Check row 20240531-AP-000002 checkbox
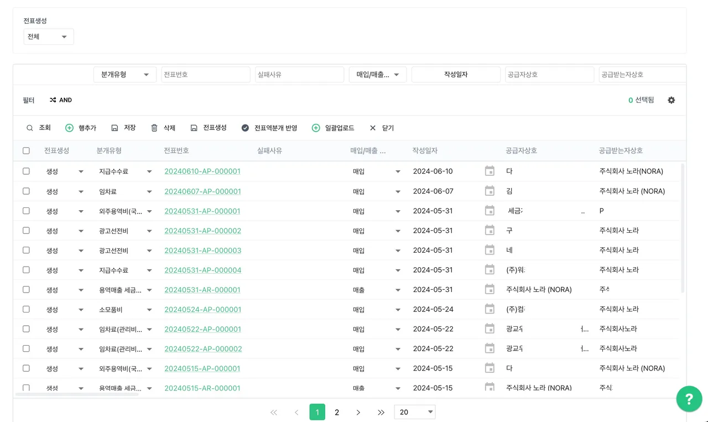Screen dimensions: 708x422 [x=26, y=230]
